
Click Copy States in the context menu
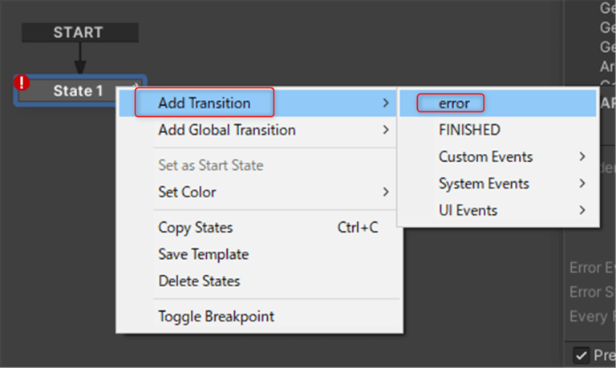tap(196, 228)
